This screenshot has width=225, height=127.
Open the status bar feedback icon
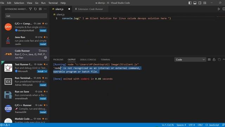223,125
